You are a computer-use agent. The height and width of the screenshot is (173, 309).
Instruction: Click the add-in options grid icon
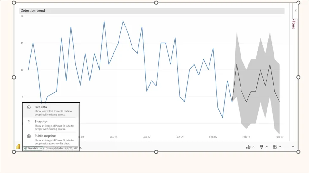275,147
